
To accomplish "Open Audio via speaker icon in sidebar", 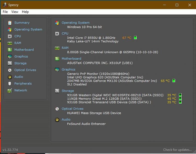I will pos(10,77).
